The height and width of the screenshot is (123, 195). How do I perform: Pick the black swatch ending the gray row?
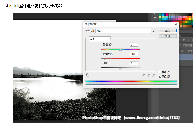pyautogui.click(x=191, y=15)
